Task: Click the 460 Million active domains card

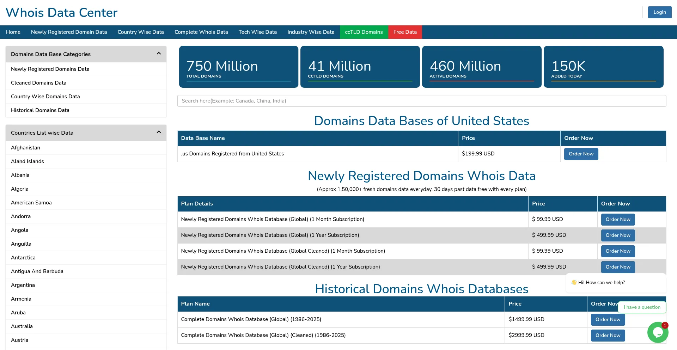Action: pos(482,67)
